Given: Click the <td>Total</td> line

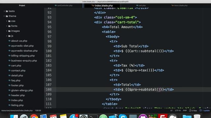Looking at the screenshot, I should (127, 85).
